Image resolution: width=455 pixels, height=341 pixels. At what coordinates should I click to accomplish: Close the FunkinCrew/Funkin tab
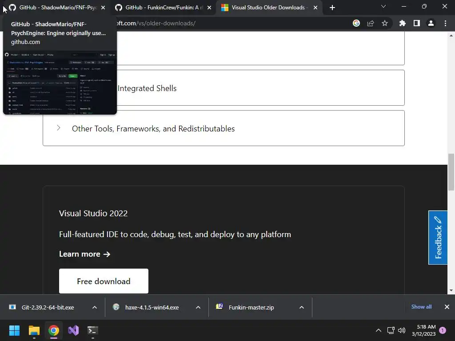pos(209,8)
